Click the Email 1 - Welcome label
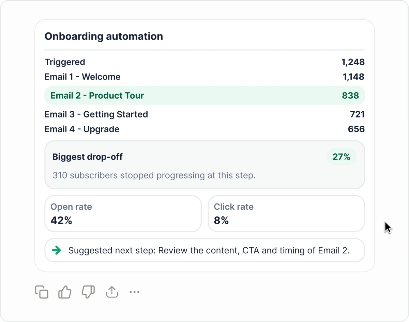This screenshot has width=409, height=322. (x=82, y=77)
